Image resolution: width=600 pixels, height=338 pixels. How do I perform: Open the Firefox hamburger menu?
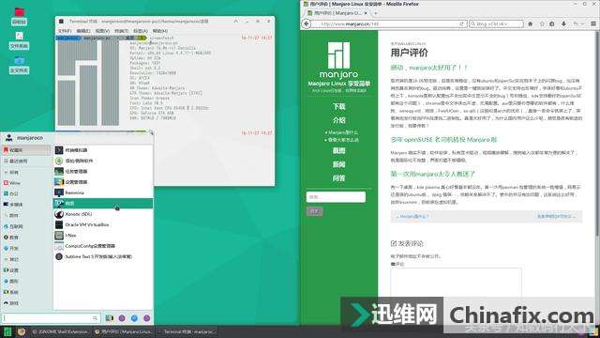[x=593, y=23]
